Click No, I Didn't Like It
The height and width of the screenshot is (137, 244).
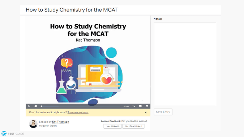click(133, 126)
